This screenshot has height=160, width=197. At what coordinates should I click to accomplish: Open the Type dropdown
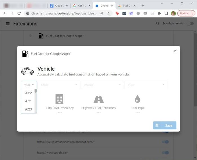click(x=146, y=85)
